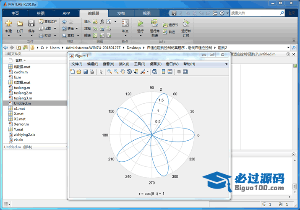Select tuxiang2.m in the file list

(x=23, y=93)
